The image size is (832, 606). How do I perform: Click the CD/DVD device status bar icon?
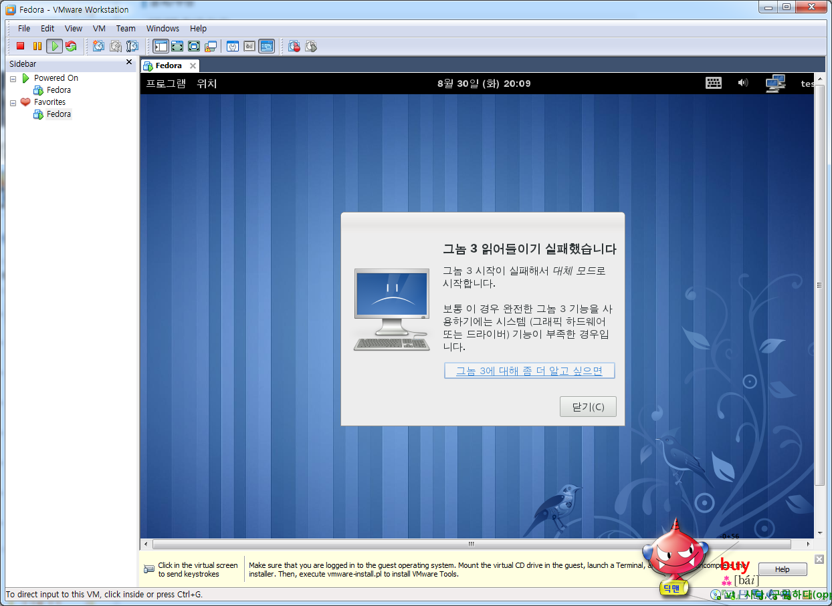pos(715,595)
